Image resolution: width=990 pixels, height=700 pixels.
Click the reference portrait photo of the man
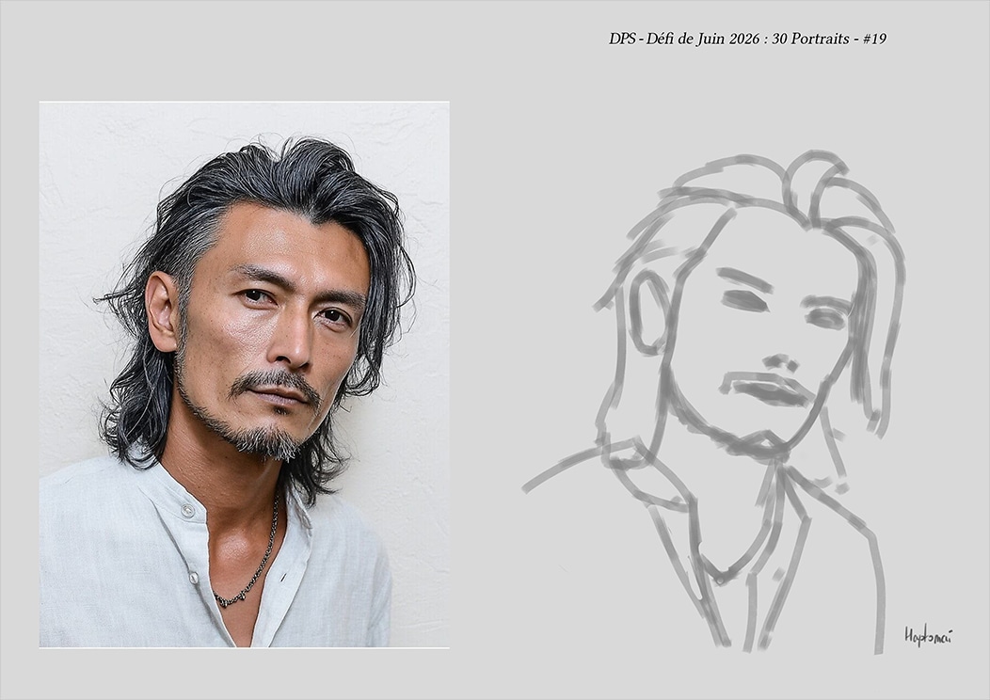point(245,374)
